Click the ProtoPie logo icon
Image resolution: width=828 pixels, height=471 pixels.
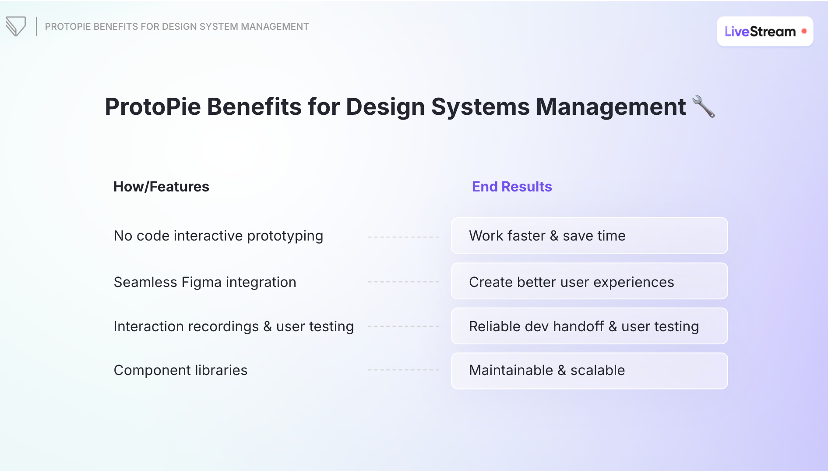click(16, 26)
